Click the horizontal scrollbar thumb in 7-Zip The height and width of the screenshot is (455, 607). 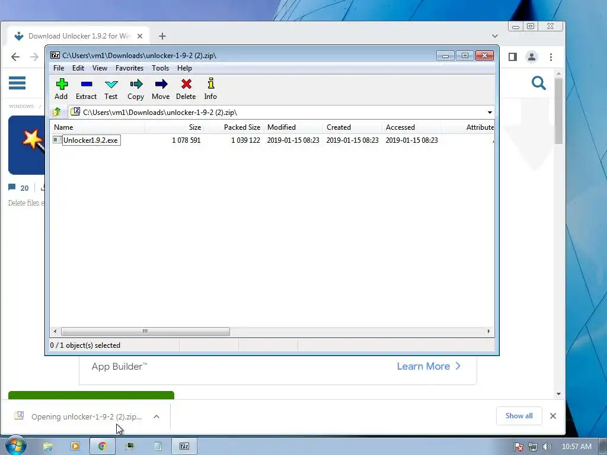pyautogui.click(x=145, y=332)
